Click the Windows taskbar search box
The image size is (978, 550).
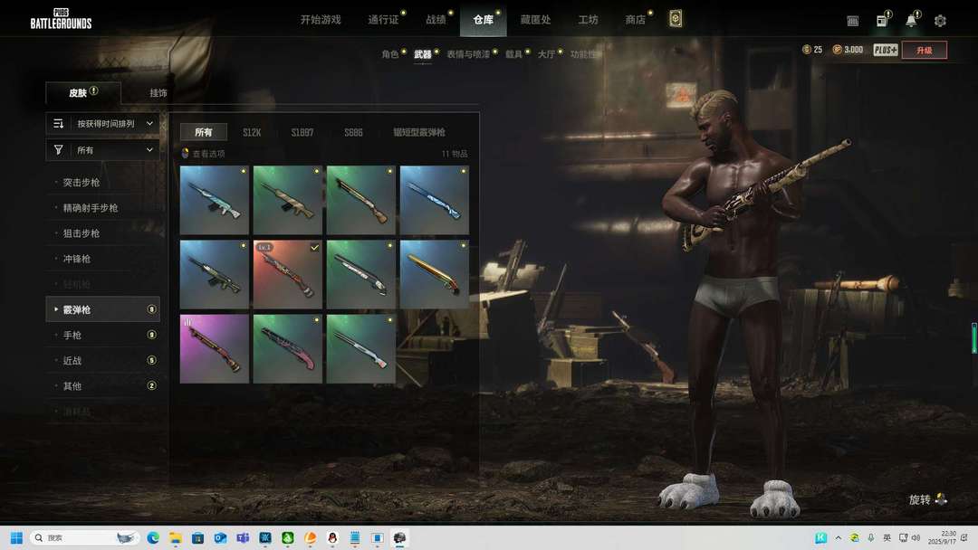pos(84,537)
